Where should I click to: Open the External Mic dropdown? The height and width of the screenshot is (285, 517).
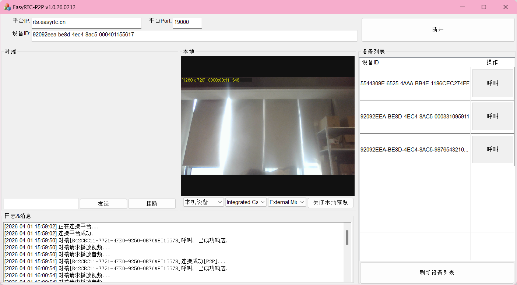pyautogui.click(x=287, y=202)
